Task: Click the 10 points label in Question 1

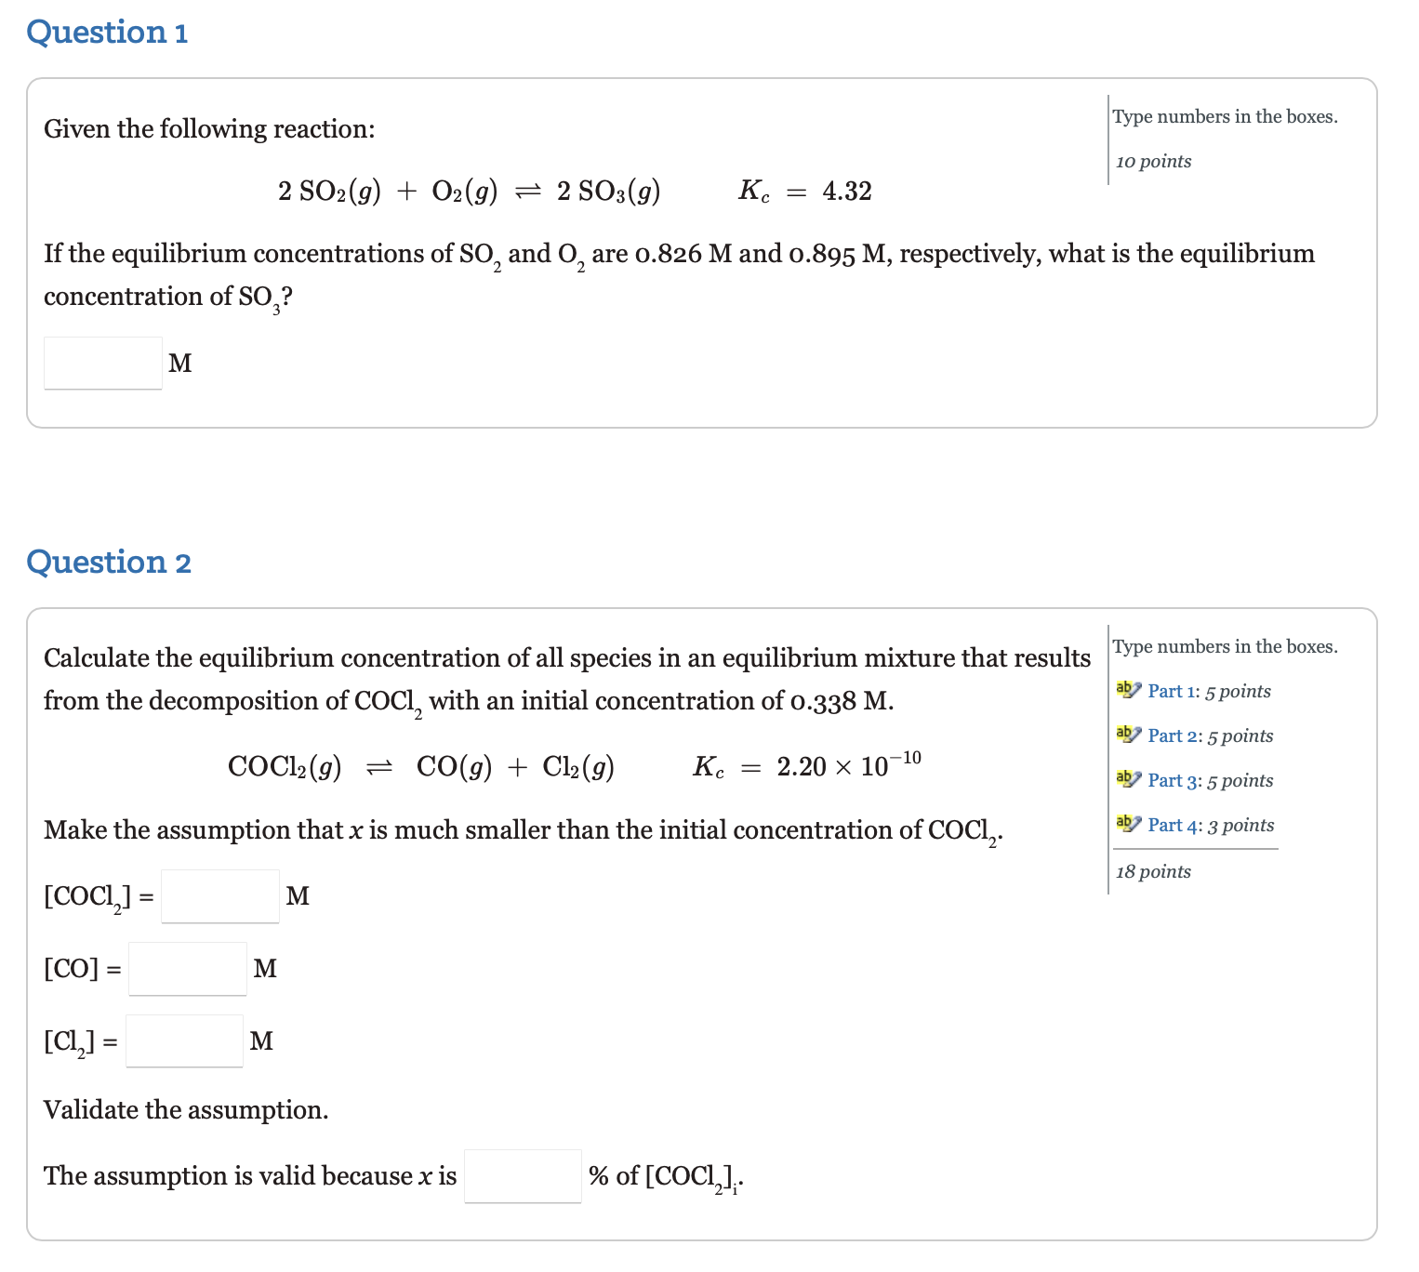Action: coord(1152,161)
